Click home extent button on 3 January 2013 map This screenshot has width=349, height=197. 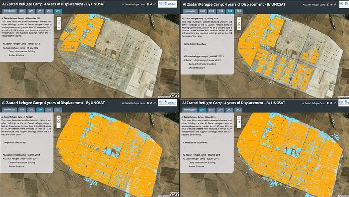(239, 23)
